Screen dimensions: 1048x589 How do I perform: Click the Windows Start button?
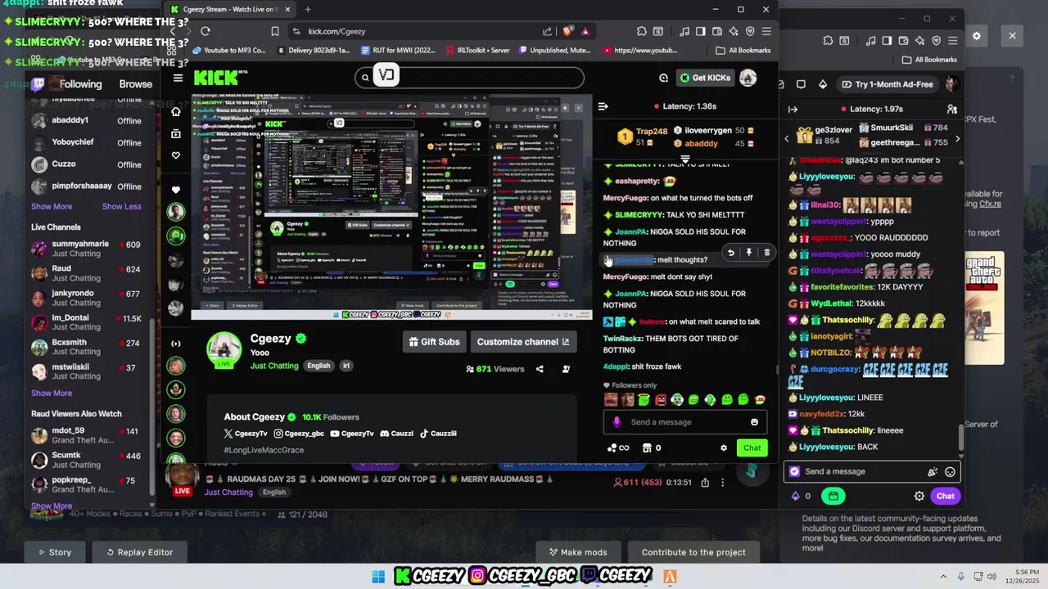click(x=378, y=577)
